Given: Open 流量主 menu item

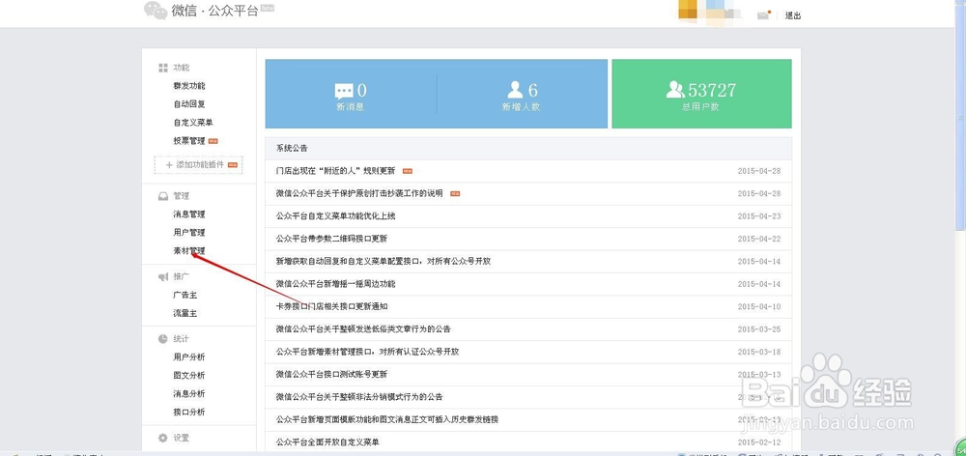Looking at the screenshot, I should click(185, 314).
